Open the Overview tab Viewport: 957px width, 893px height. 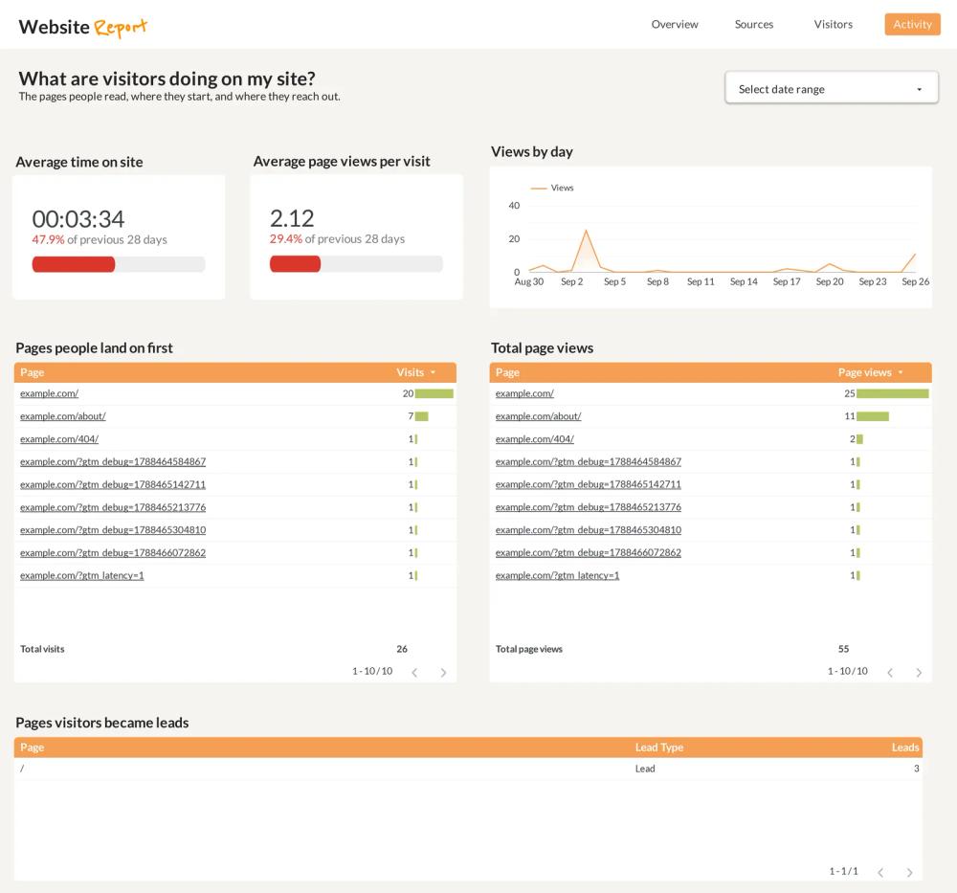coord(675,25)
